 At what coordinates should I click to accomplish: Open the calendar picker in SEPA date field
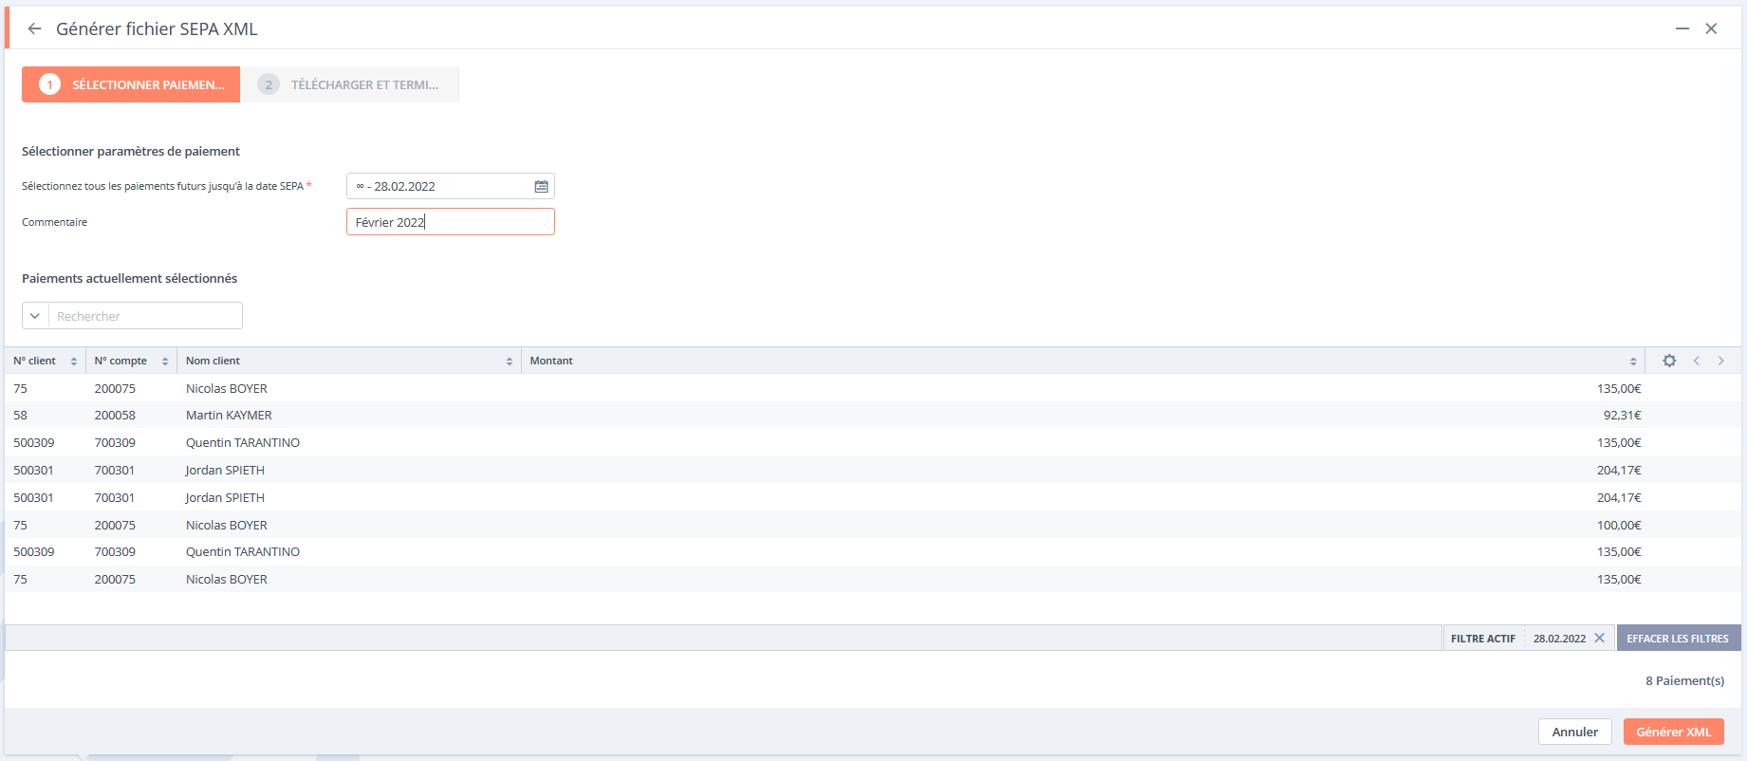pos(541,186)
